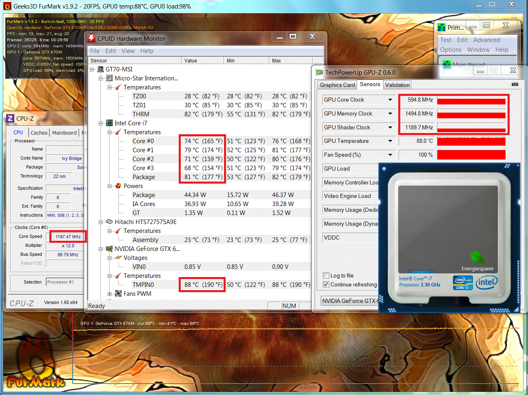The width and height of the screenshot is (528, 395).
Task: Click the GPU-Z camera screenshot icon
Action: tap(515, 84)
